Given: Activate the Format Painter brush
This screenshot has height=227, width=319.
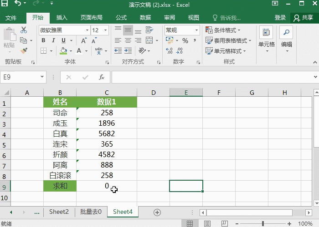Looking at the screenshot, I should coord(24,51).
